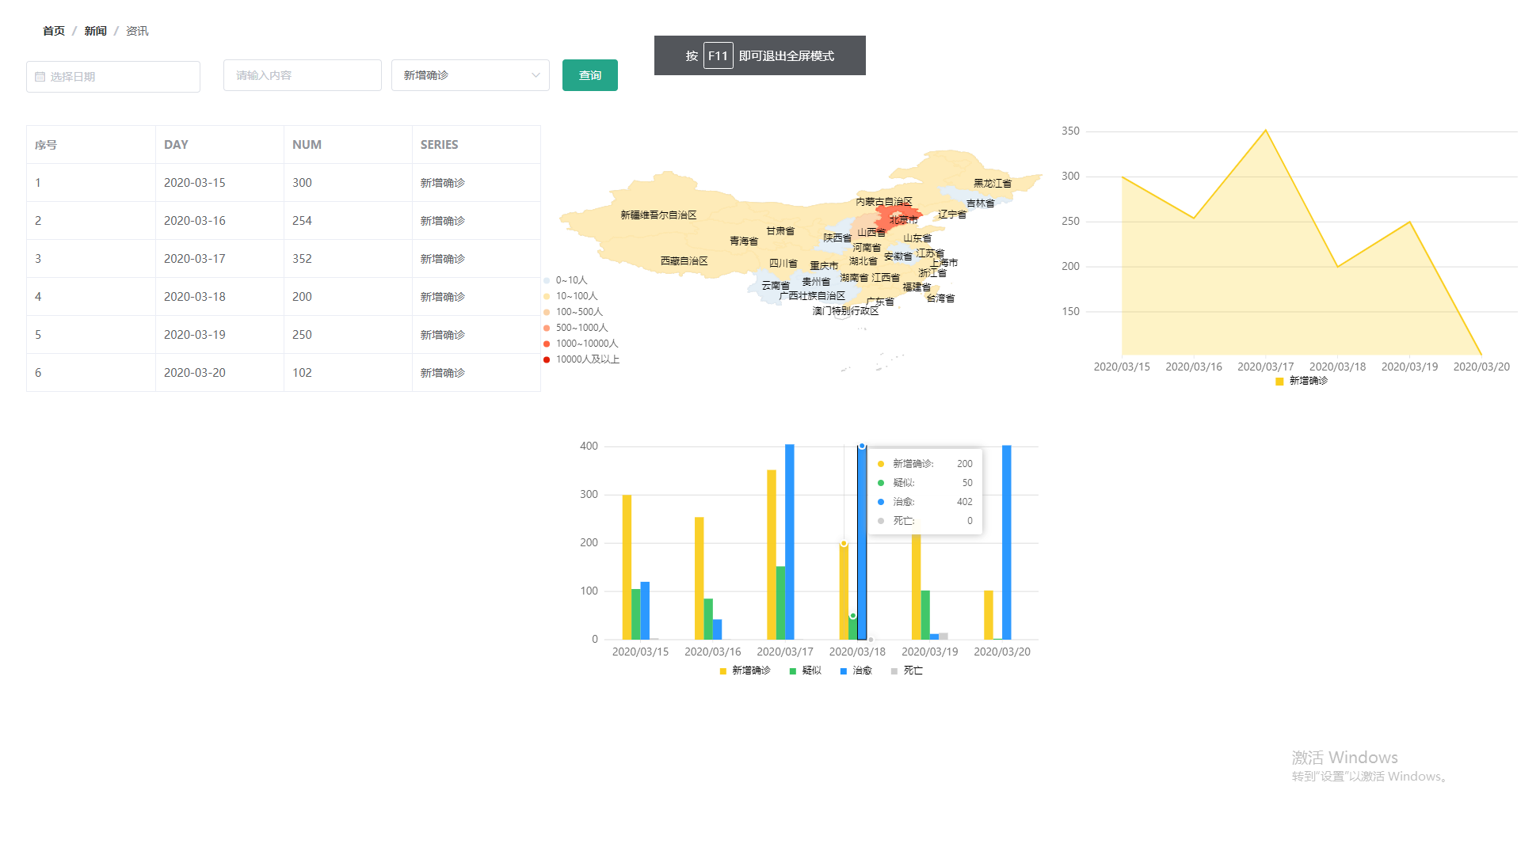Select the 0~10人 map legend dot
The image size is (1521, 855).
(x=547, y=280)
